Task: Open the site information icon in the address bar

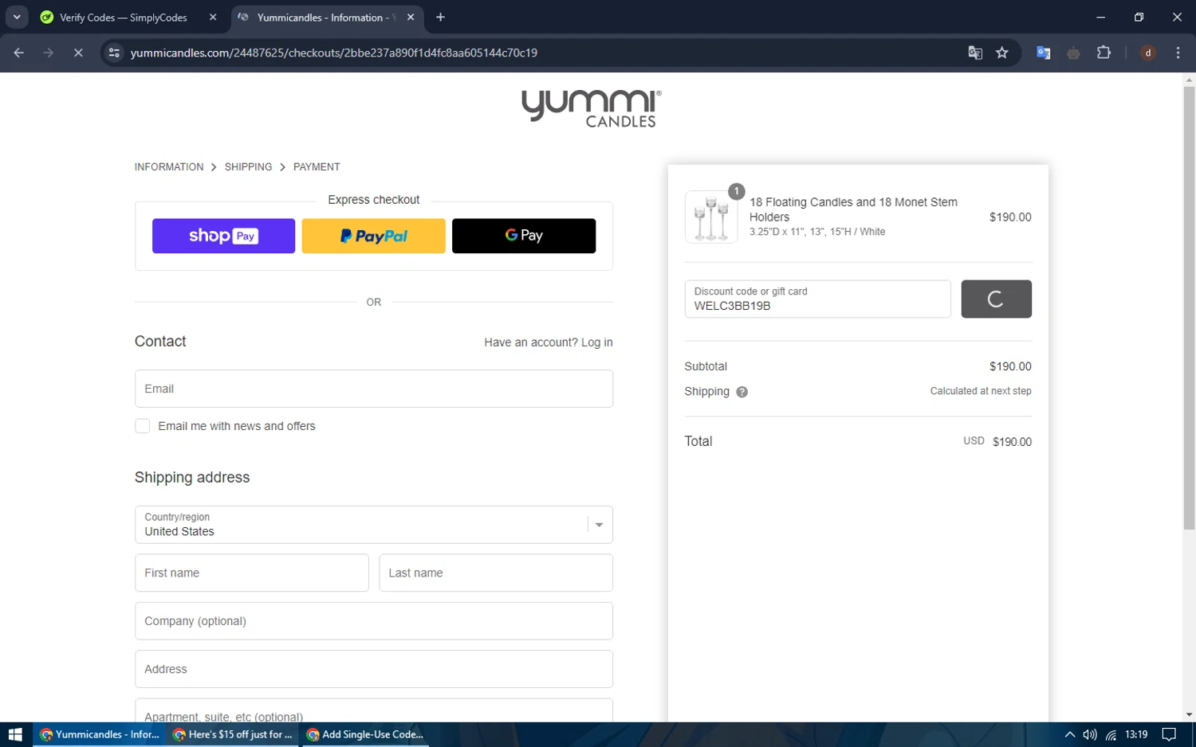Action: 114,53
